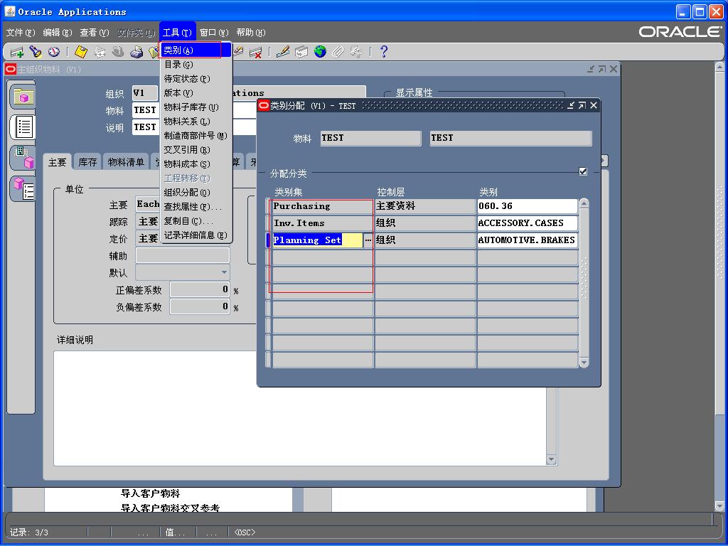Choose 查找属性(F)... menu entry
This screenshot has height=546, width=728.
coord(196,207)
